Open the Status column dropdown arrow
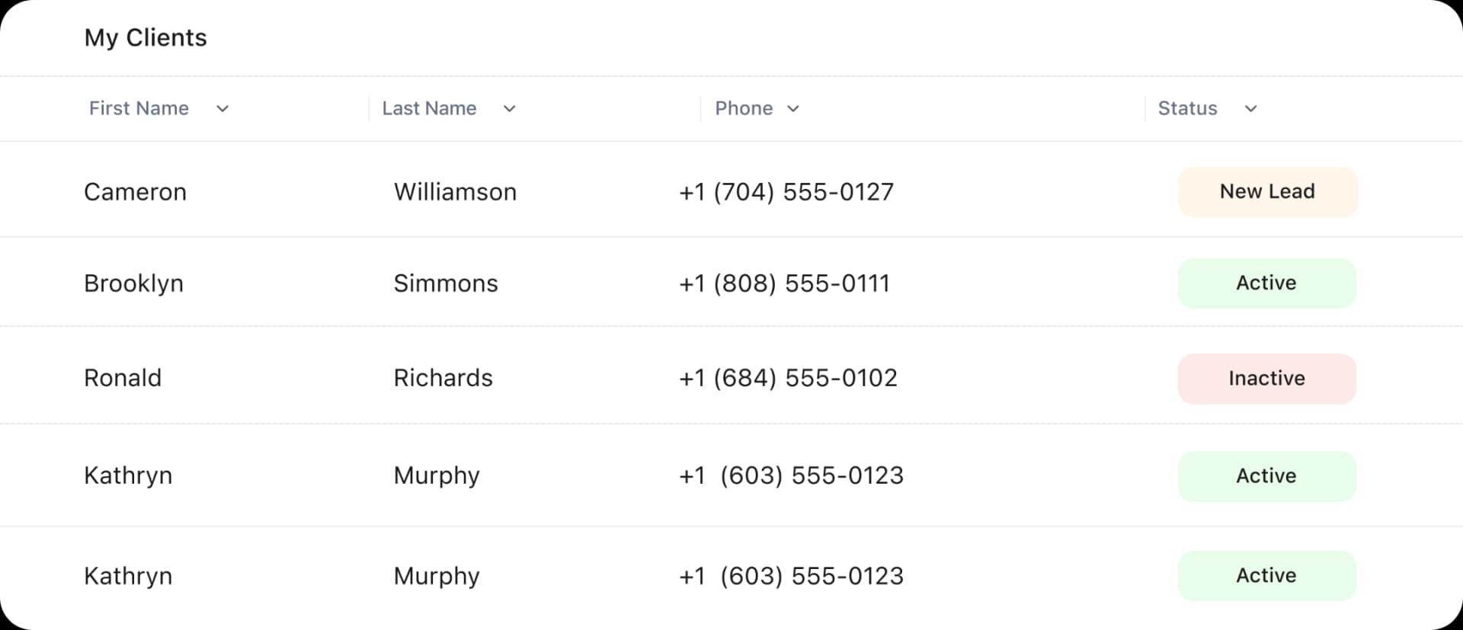Image resolution: width=1463 pixels, height=630 pixels. coord(1250,109)
